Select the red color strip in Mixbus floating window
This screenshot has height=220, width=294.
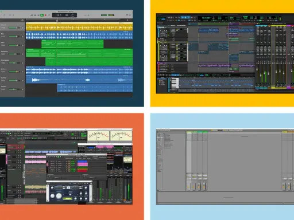pyautogui.click(x=83, y=171)
